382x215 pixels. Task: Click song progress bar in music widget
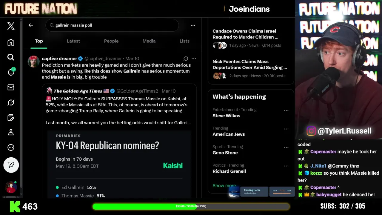click(282, 193)
